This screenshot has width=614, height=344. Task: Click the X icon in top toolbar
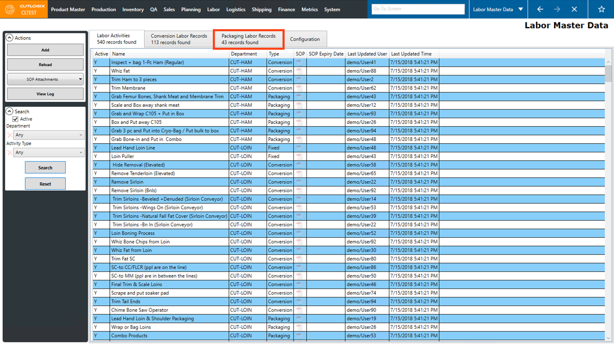pos(574,9)
